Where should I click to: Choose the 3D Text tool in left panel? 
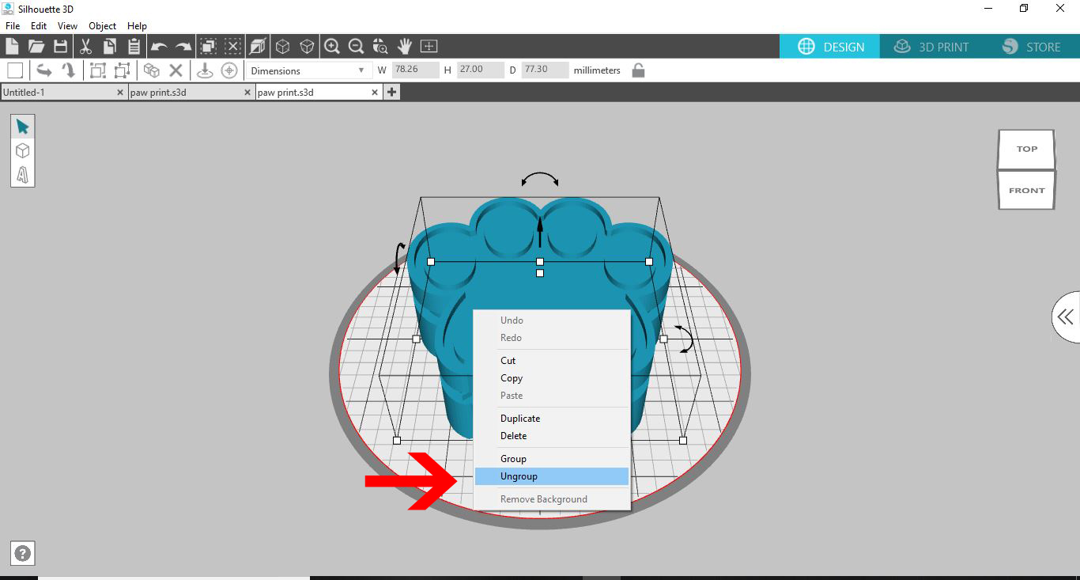pos(22,174)
